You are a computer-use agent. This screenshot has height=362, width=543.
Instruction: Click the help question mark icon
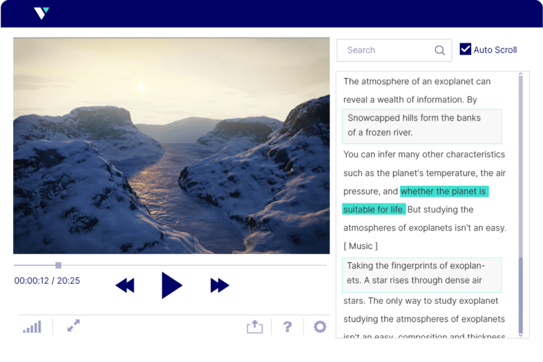point(287,327)
